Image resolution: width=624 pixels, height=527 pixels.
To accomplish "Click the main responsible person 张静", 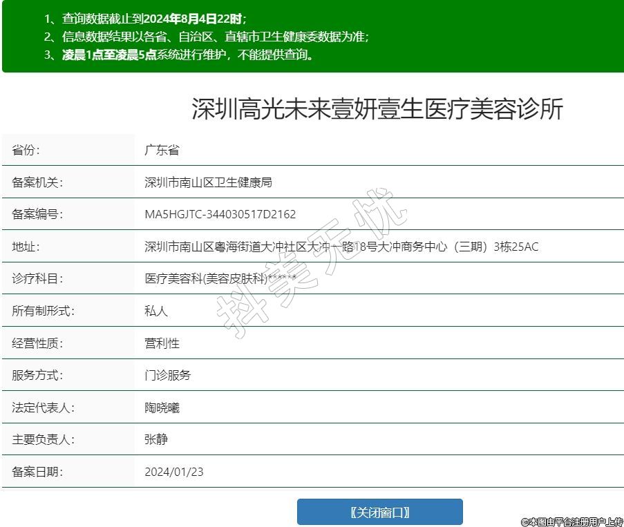I will pos(156,439).
